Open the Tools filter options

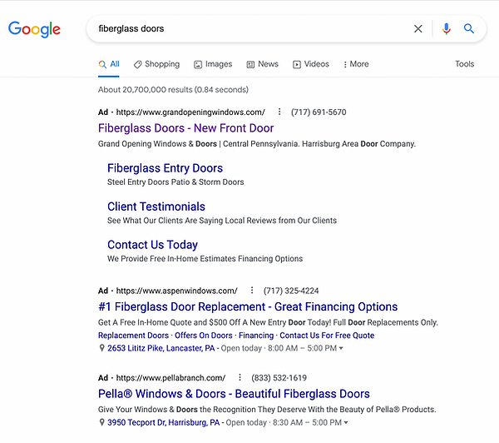tap(464, 64)
